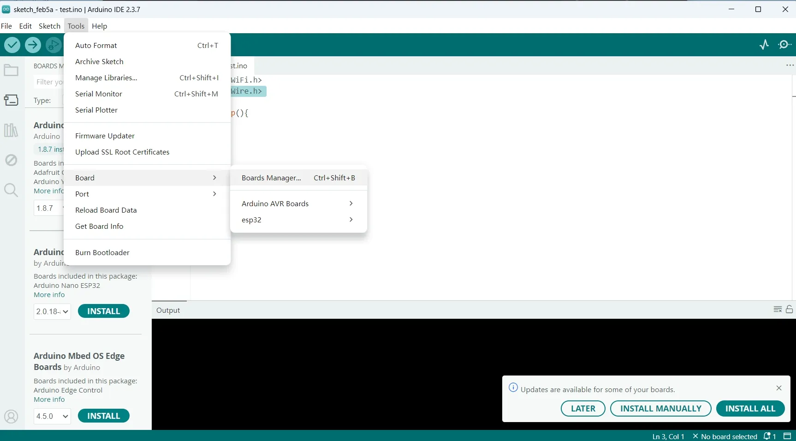
Task: Open the Sketchbook folder sidebar icon
Action: click(x=11, y=71)
